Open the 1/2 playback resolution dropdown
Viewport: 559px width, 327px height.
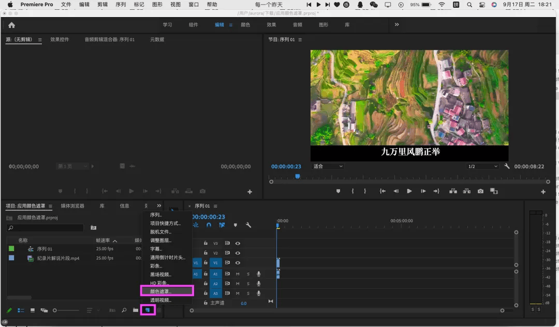(x=483, y=167)
